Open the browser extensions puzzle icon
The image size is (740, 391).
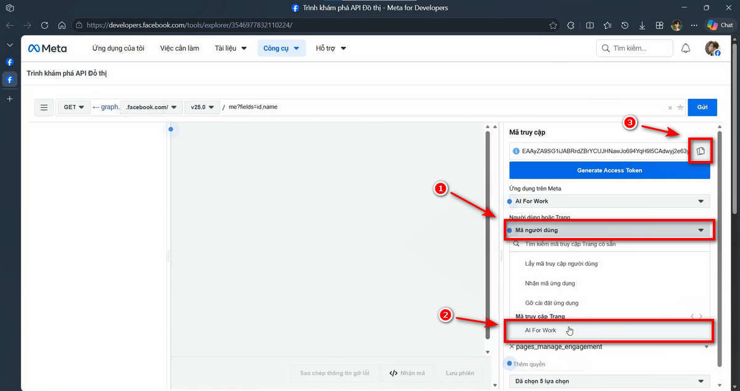click(x=570, y=25)
